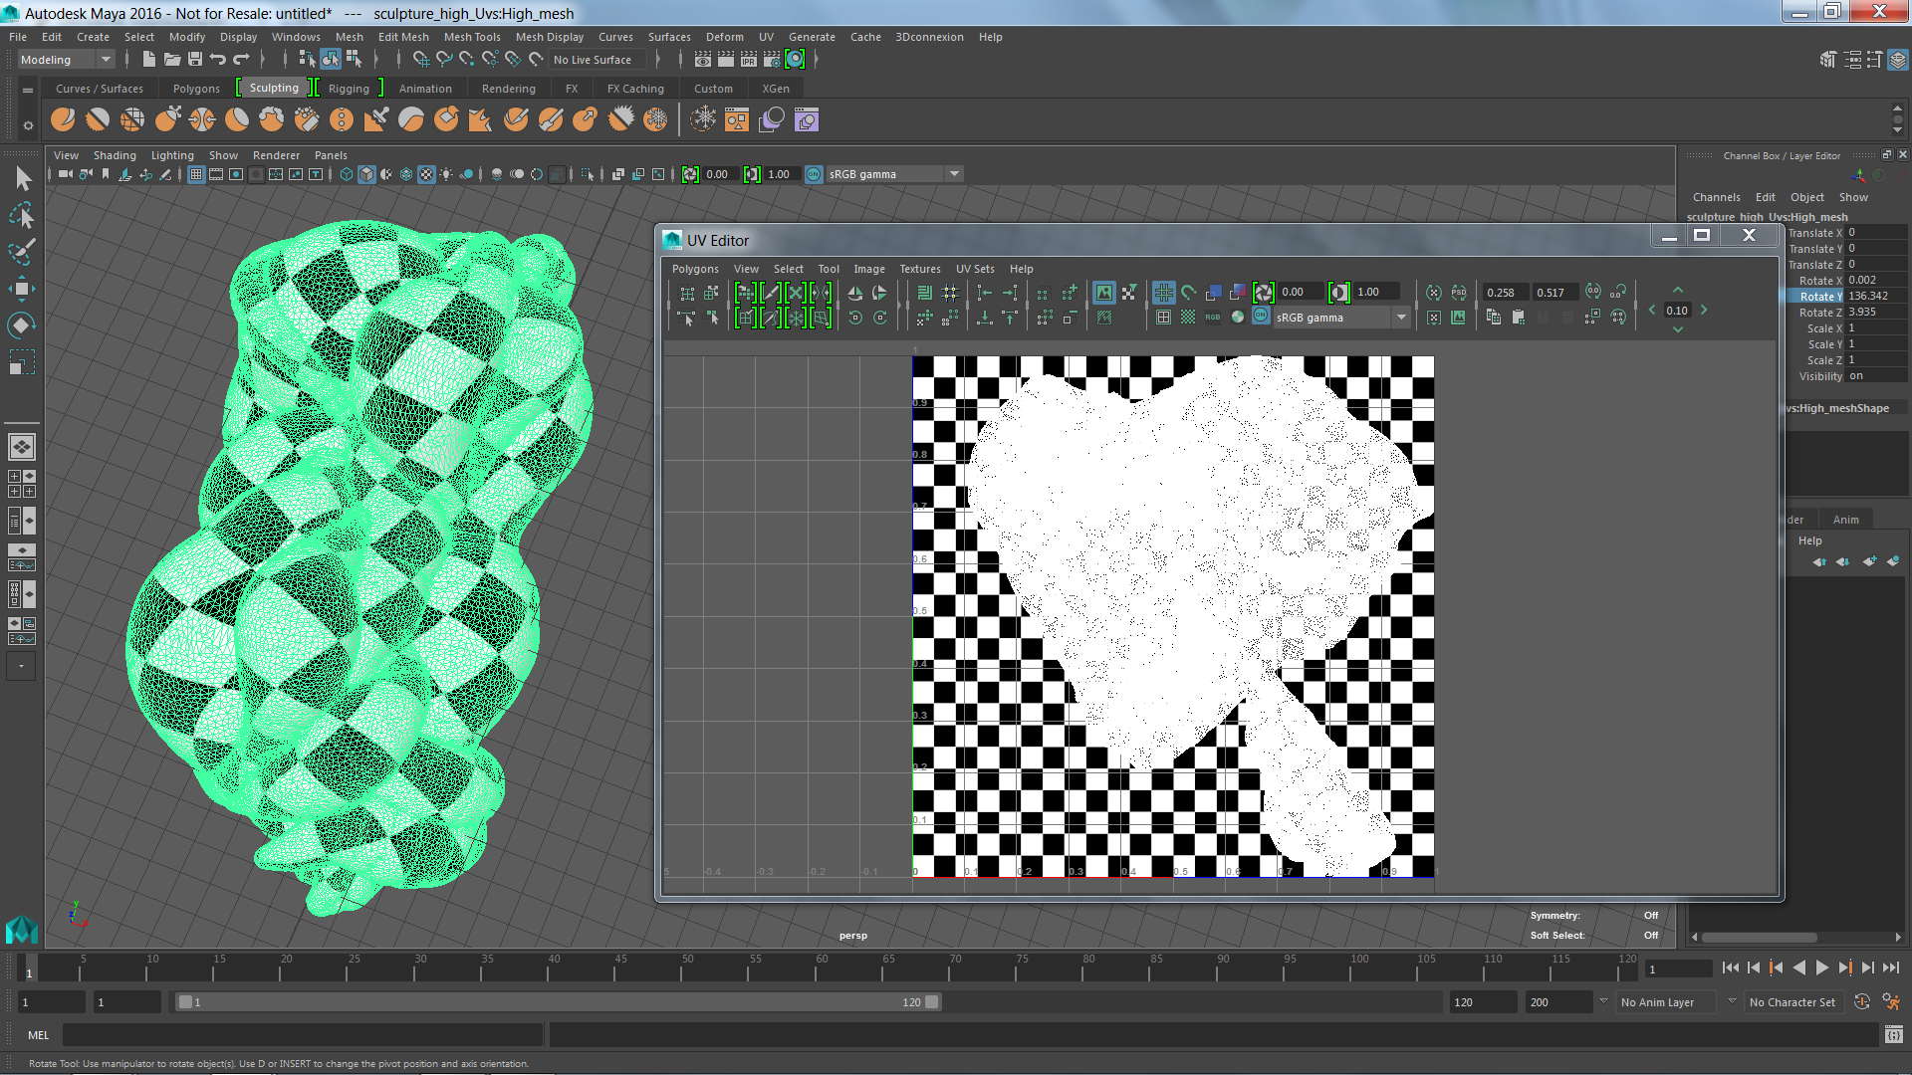Toggle Display Image in UV Editor
1912x1075 pixels.
coord(1104,293)
